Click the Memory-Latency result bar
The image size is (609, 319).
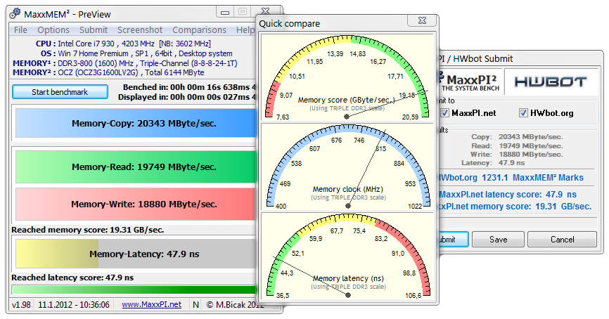point(136,254)
